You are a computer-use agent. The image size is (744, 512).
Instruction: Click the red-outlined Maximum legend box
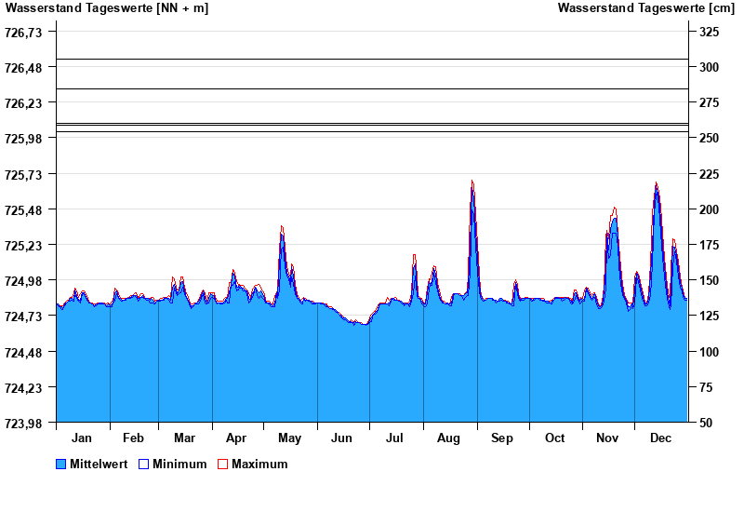click(x=222, y=465)
